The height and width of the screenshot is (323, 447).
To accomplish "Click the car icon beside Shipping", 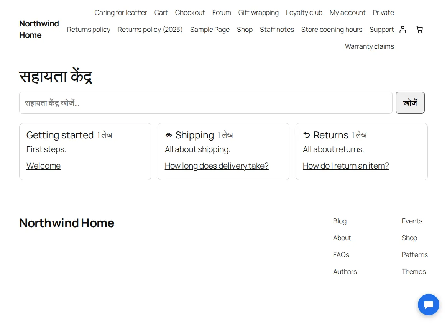I will [168, 135].
